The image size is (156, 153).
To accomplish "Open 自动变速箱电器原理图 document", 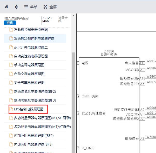I will [31, 56].
